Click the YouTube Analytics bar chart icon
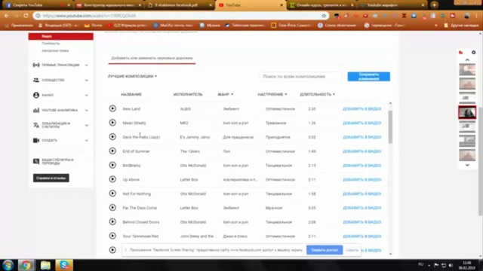Viewport: 483px width, 271px height. click(36, 110)
